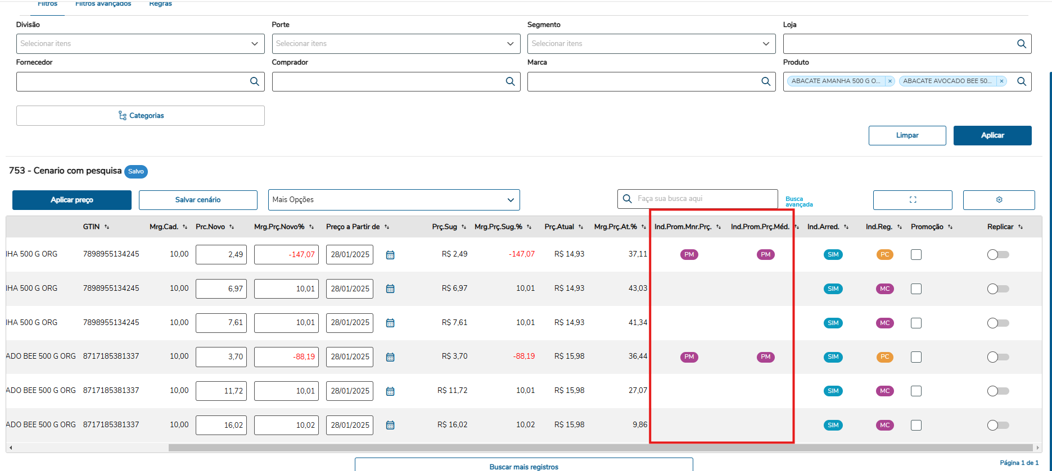1052x471 pixels.
Task: Tick the Promoção checkbox in the first row
Action: (916, 255)
